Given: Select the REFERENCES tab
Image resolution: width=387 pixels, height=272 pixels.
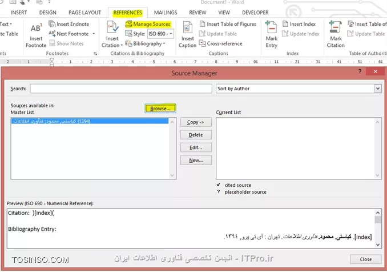Looking at the screenshot, I should point(128,13).
